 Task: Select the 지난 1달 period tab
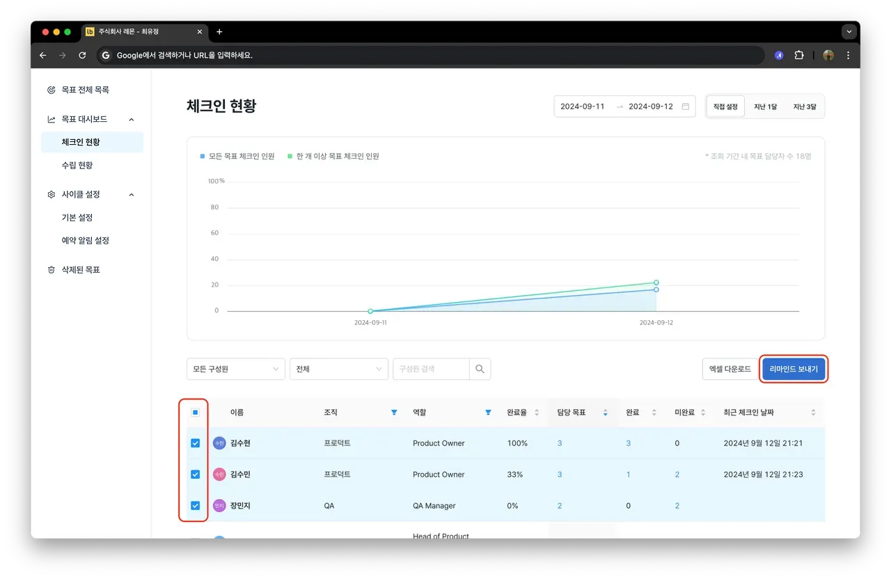click(x=765, y=106)
